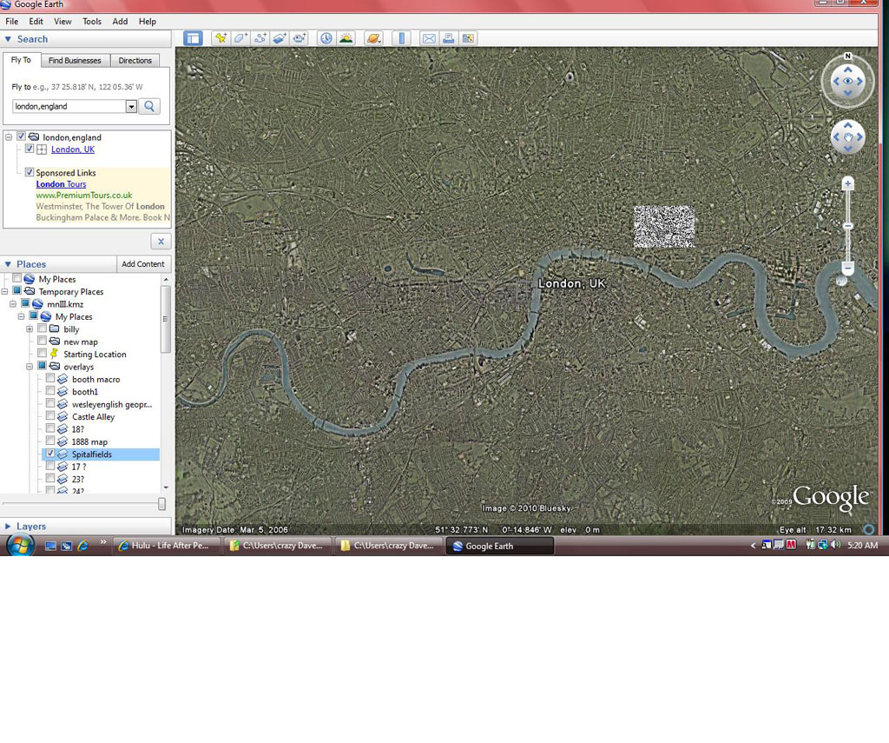Check the Castle Alley overlay checkbox
Image resolution: width=889 pixels, height=743 pixels.
[50, 416]
